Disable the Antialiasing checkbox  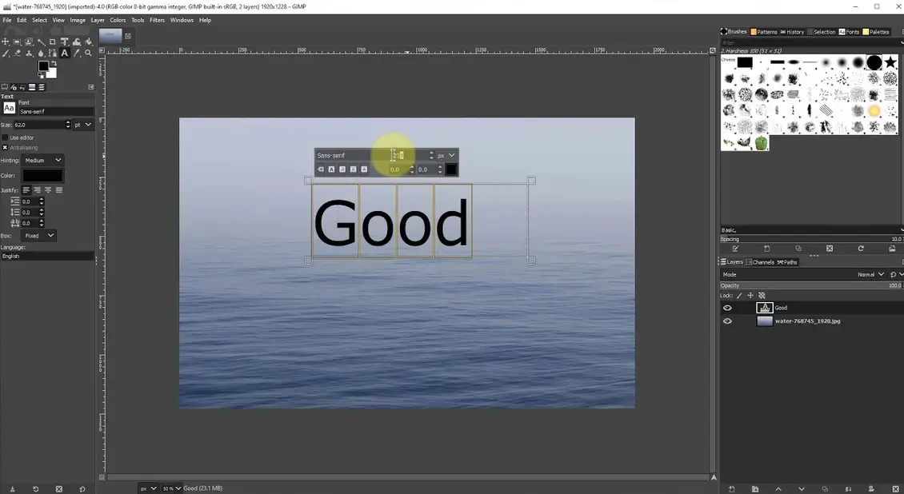coord(5,147)
